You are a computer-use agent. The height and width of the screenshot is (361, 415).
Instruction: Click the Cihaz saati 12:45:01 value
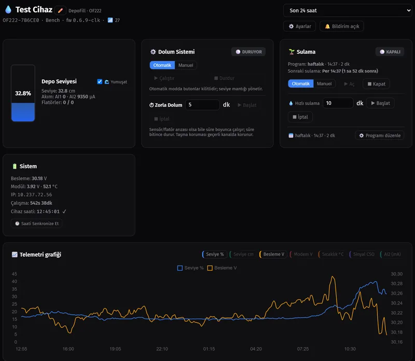[x=48, y=212]
